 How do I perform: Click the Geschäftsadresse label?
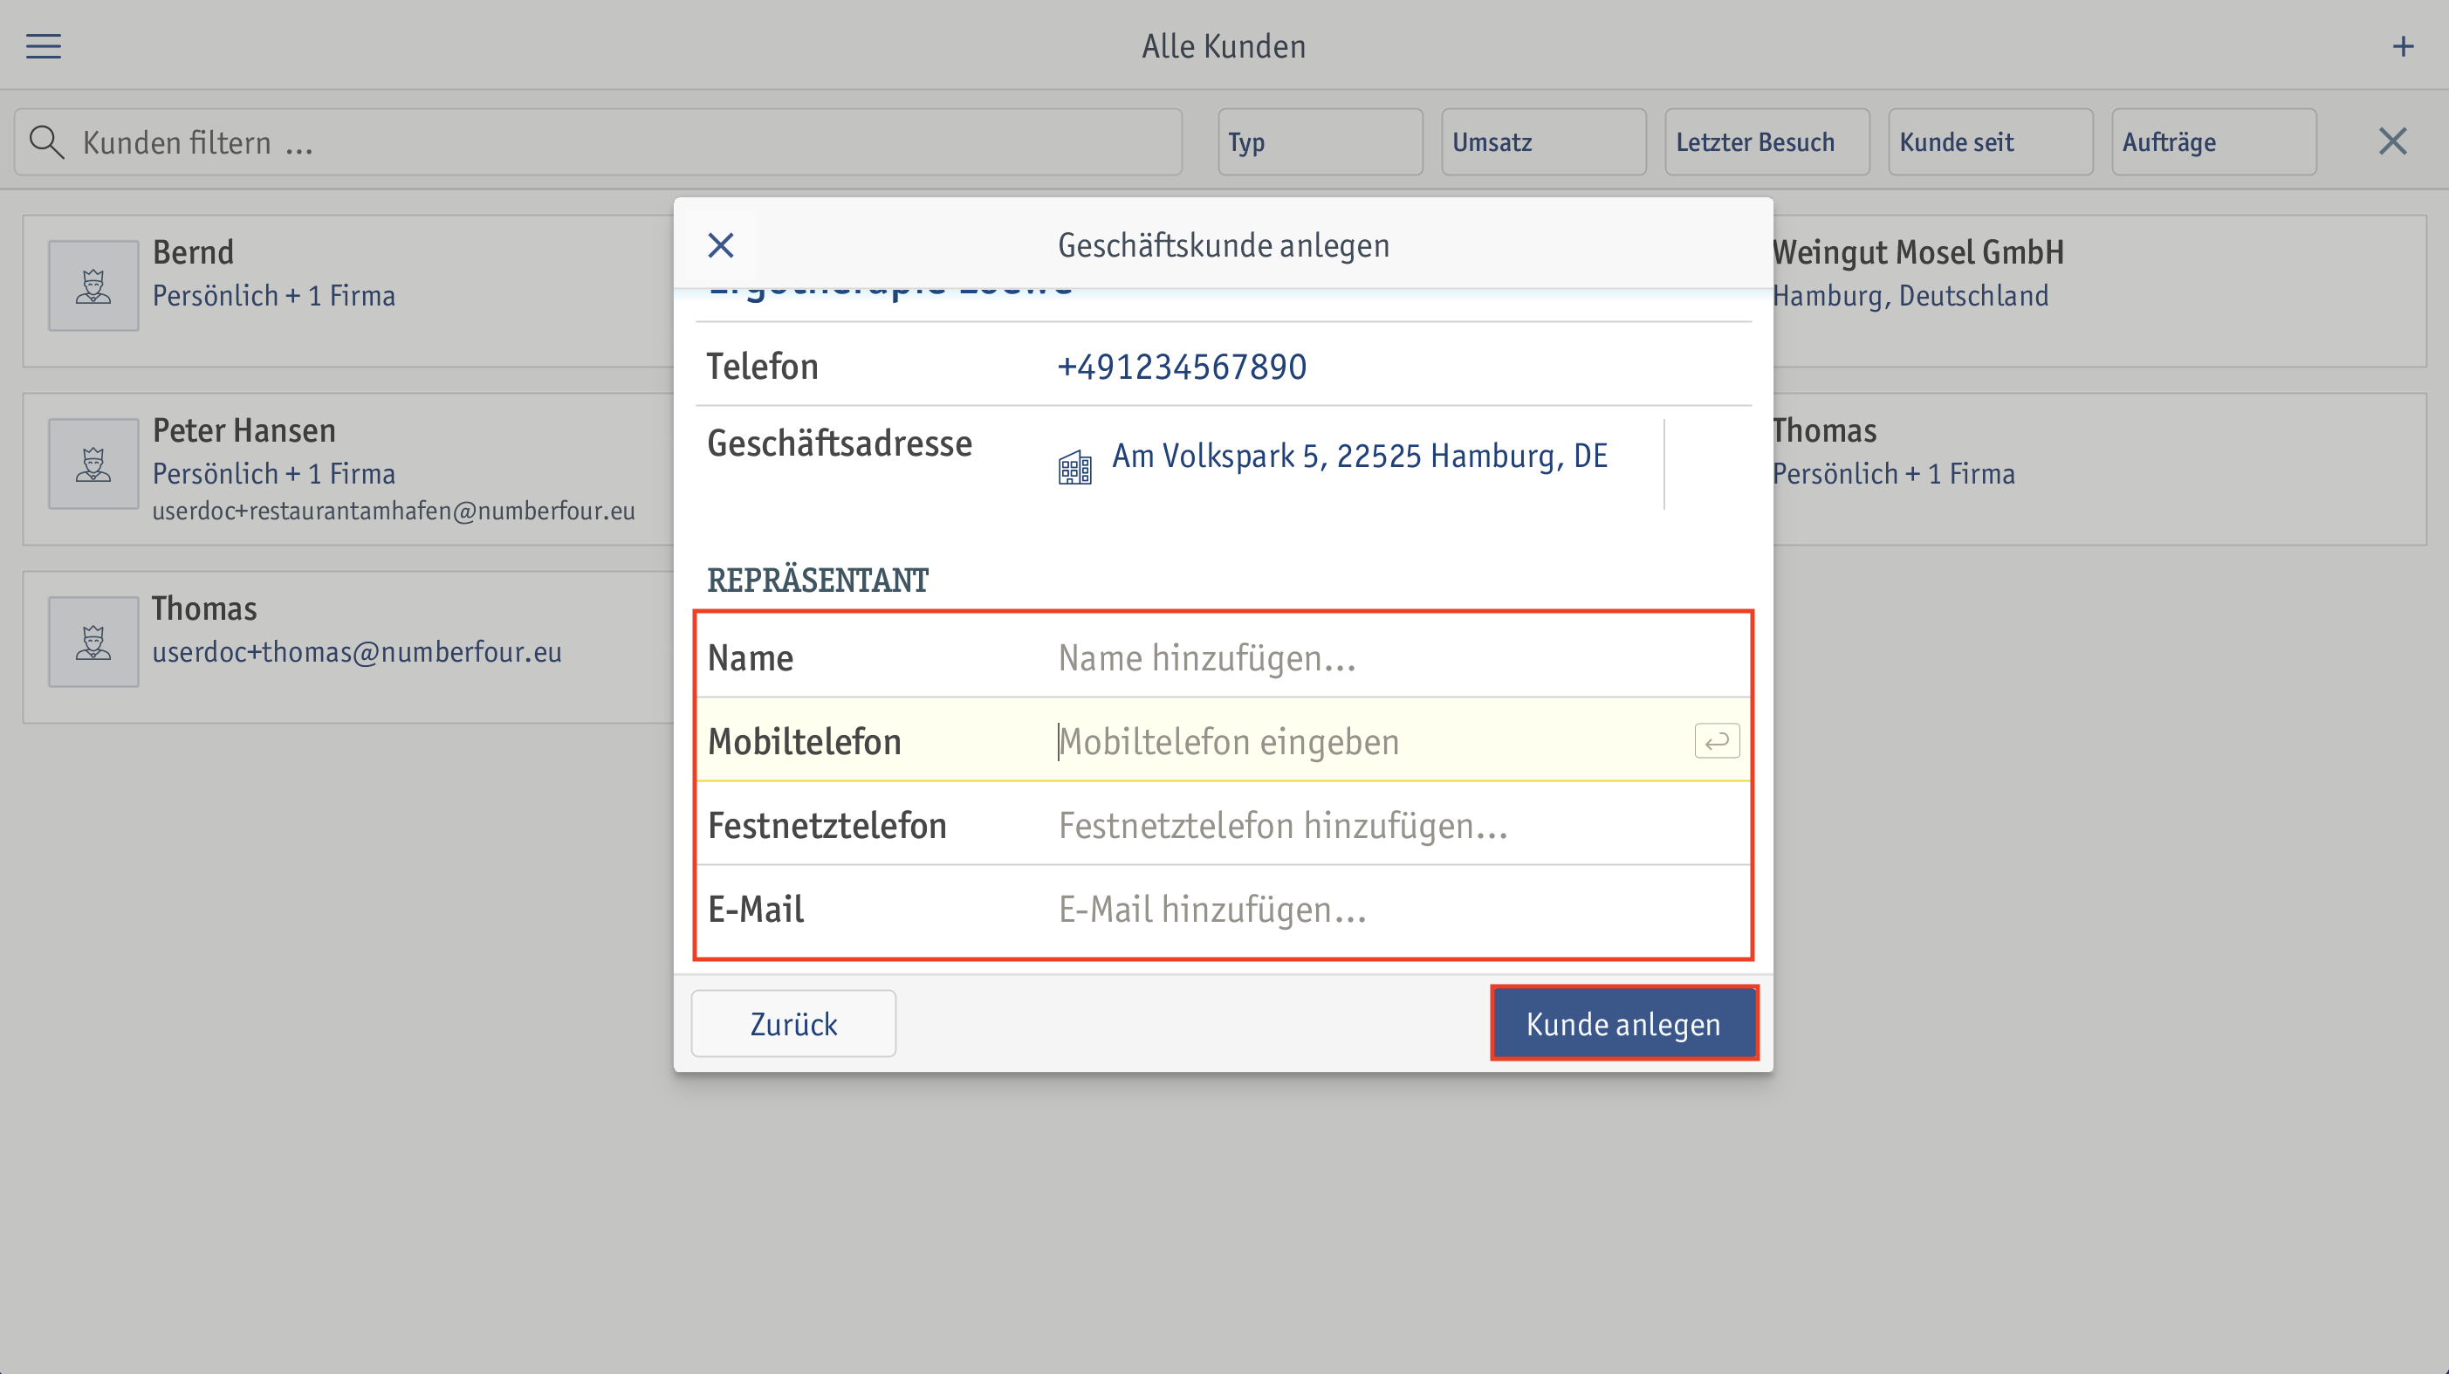point(840,443)
